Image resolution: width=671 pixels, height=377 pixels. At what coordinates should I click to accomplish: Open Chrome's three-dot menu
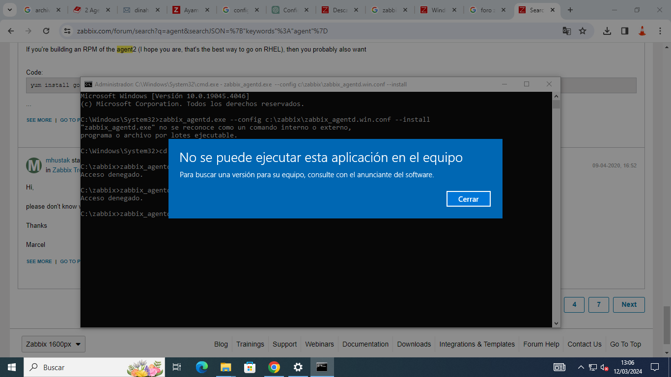pyautogui.click(x=660, y=31)
